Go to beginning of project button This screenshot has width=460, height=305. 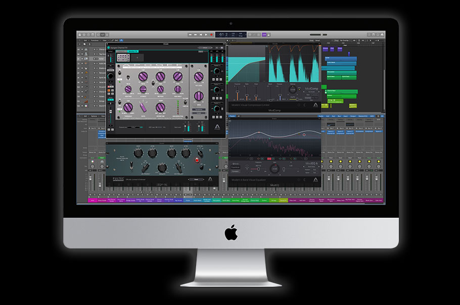click(201, 34)
